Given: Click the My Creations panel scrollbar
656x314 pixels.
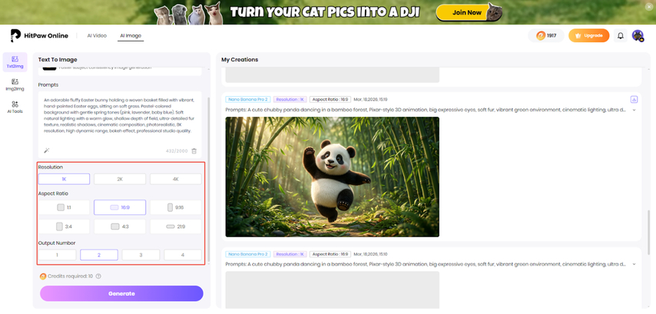Looking at the screenshot, I should click(x=650, y=232).
